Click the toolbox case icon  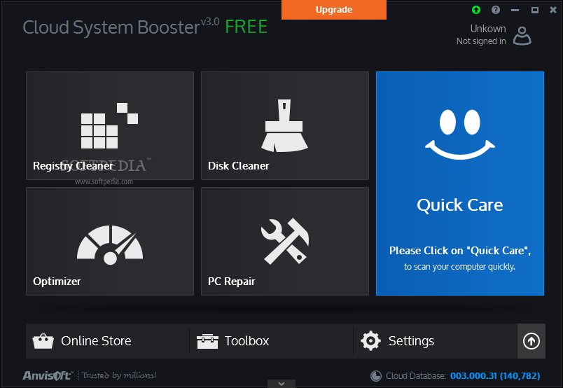pos(207,341)
